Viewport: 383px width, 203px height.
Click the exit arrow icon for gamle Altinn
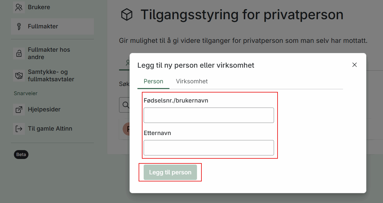click(19, 129)
